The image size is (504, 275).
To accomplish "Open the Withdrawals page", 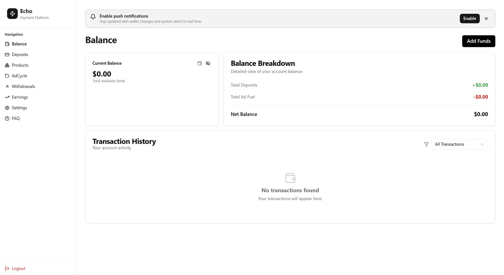I will 37,86.
